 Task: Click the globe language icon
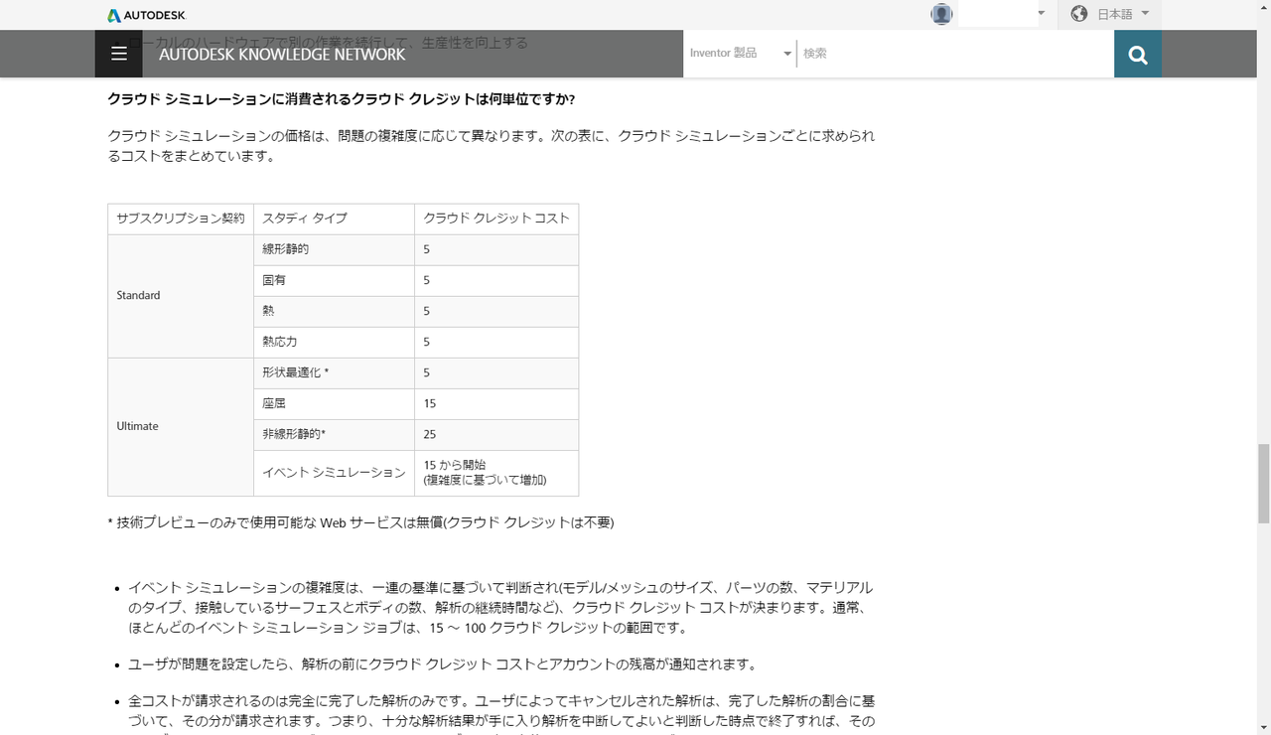coord(1079,14)
